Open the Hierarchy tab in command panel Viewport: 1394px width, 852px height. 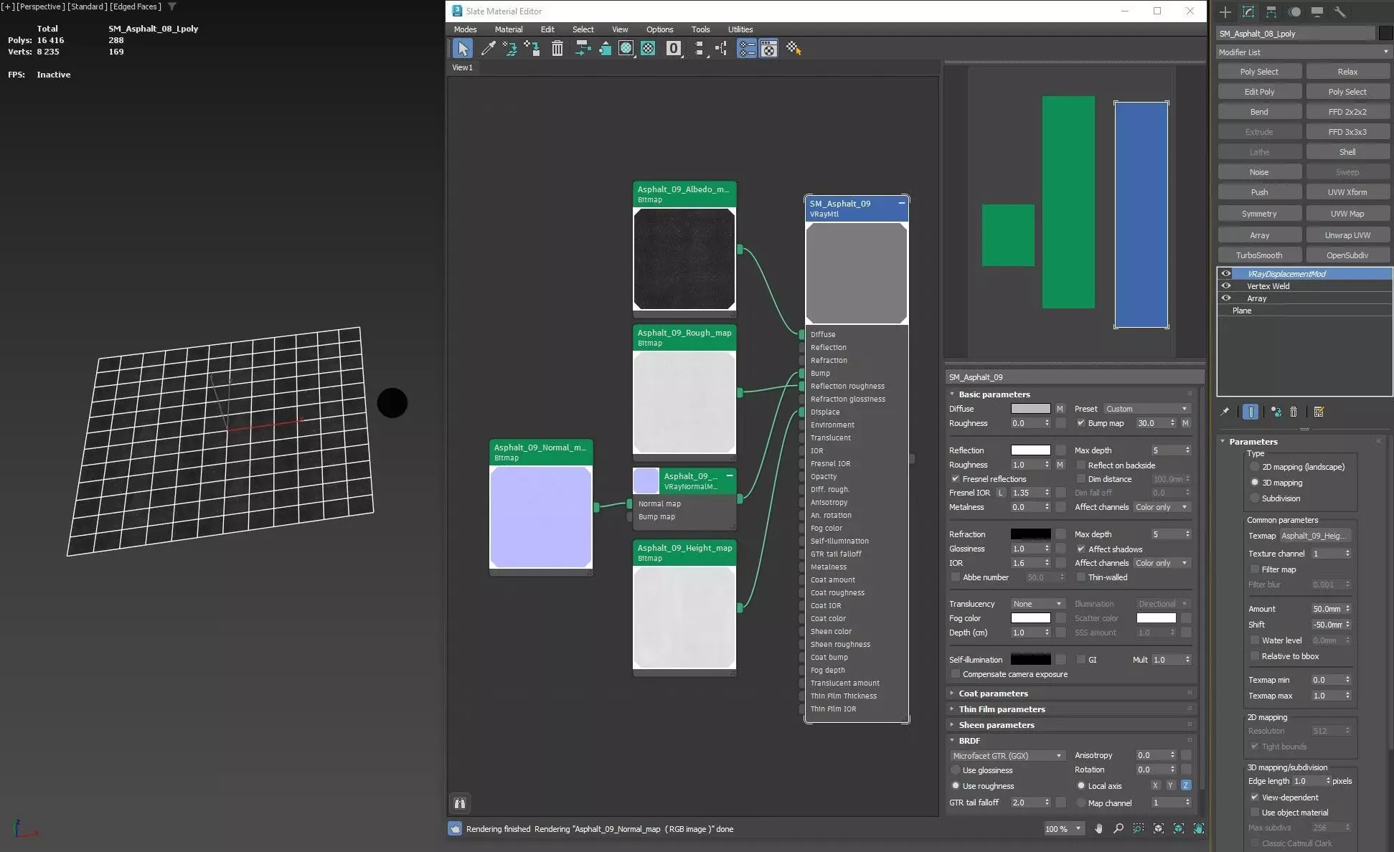pyautogui.click(x=1271, y=11)
